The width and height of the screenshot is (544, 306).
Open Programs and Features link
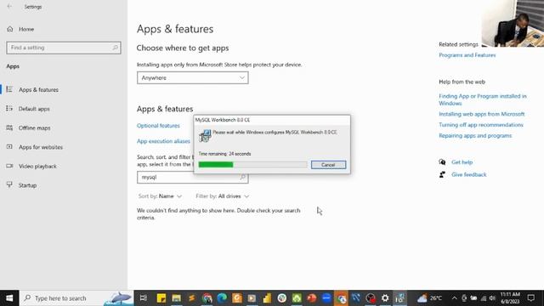point(467,55)
